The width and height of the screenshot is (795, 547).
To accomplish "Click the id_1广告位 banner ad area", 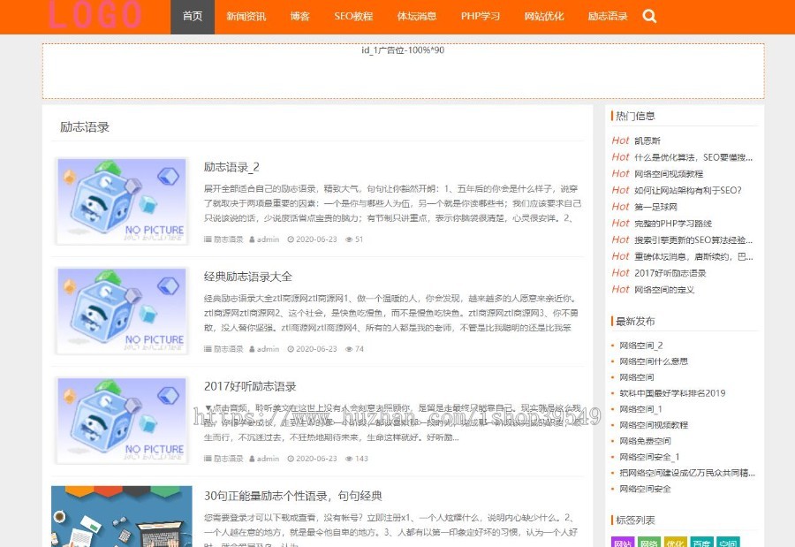I will [403, 71].
